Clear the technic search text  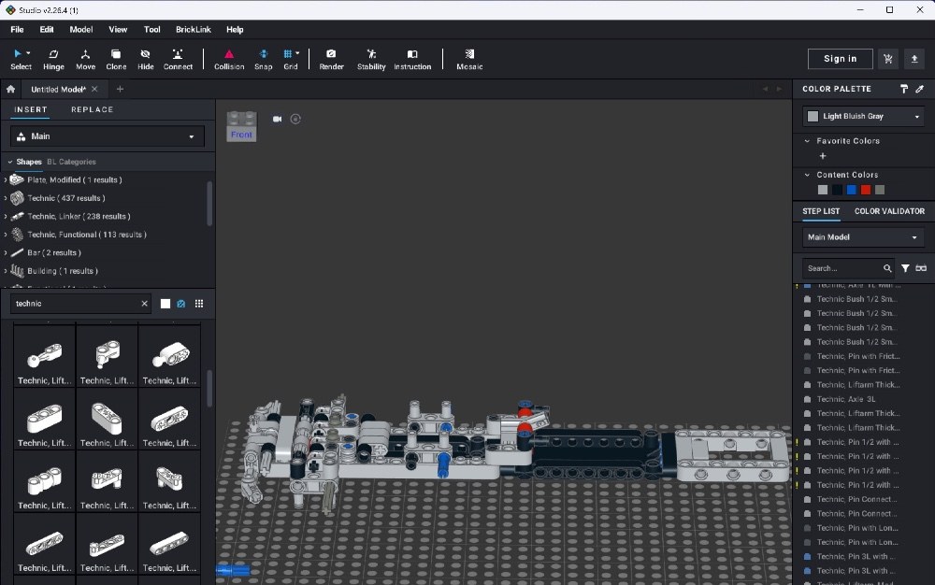[x=144, y=304]
